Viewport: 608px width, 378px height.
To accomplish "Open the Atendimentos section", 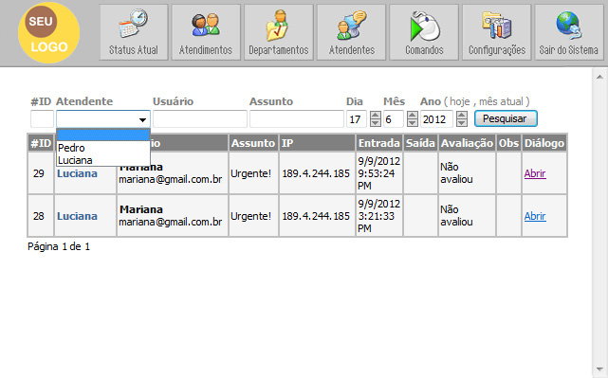I will click(x=206, y=32).
